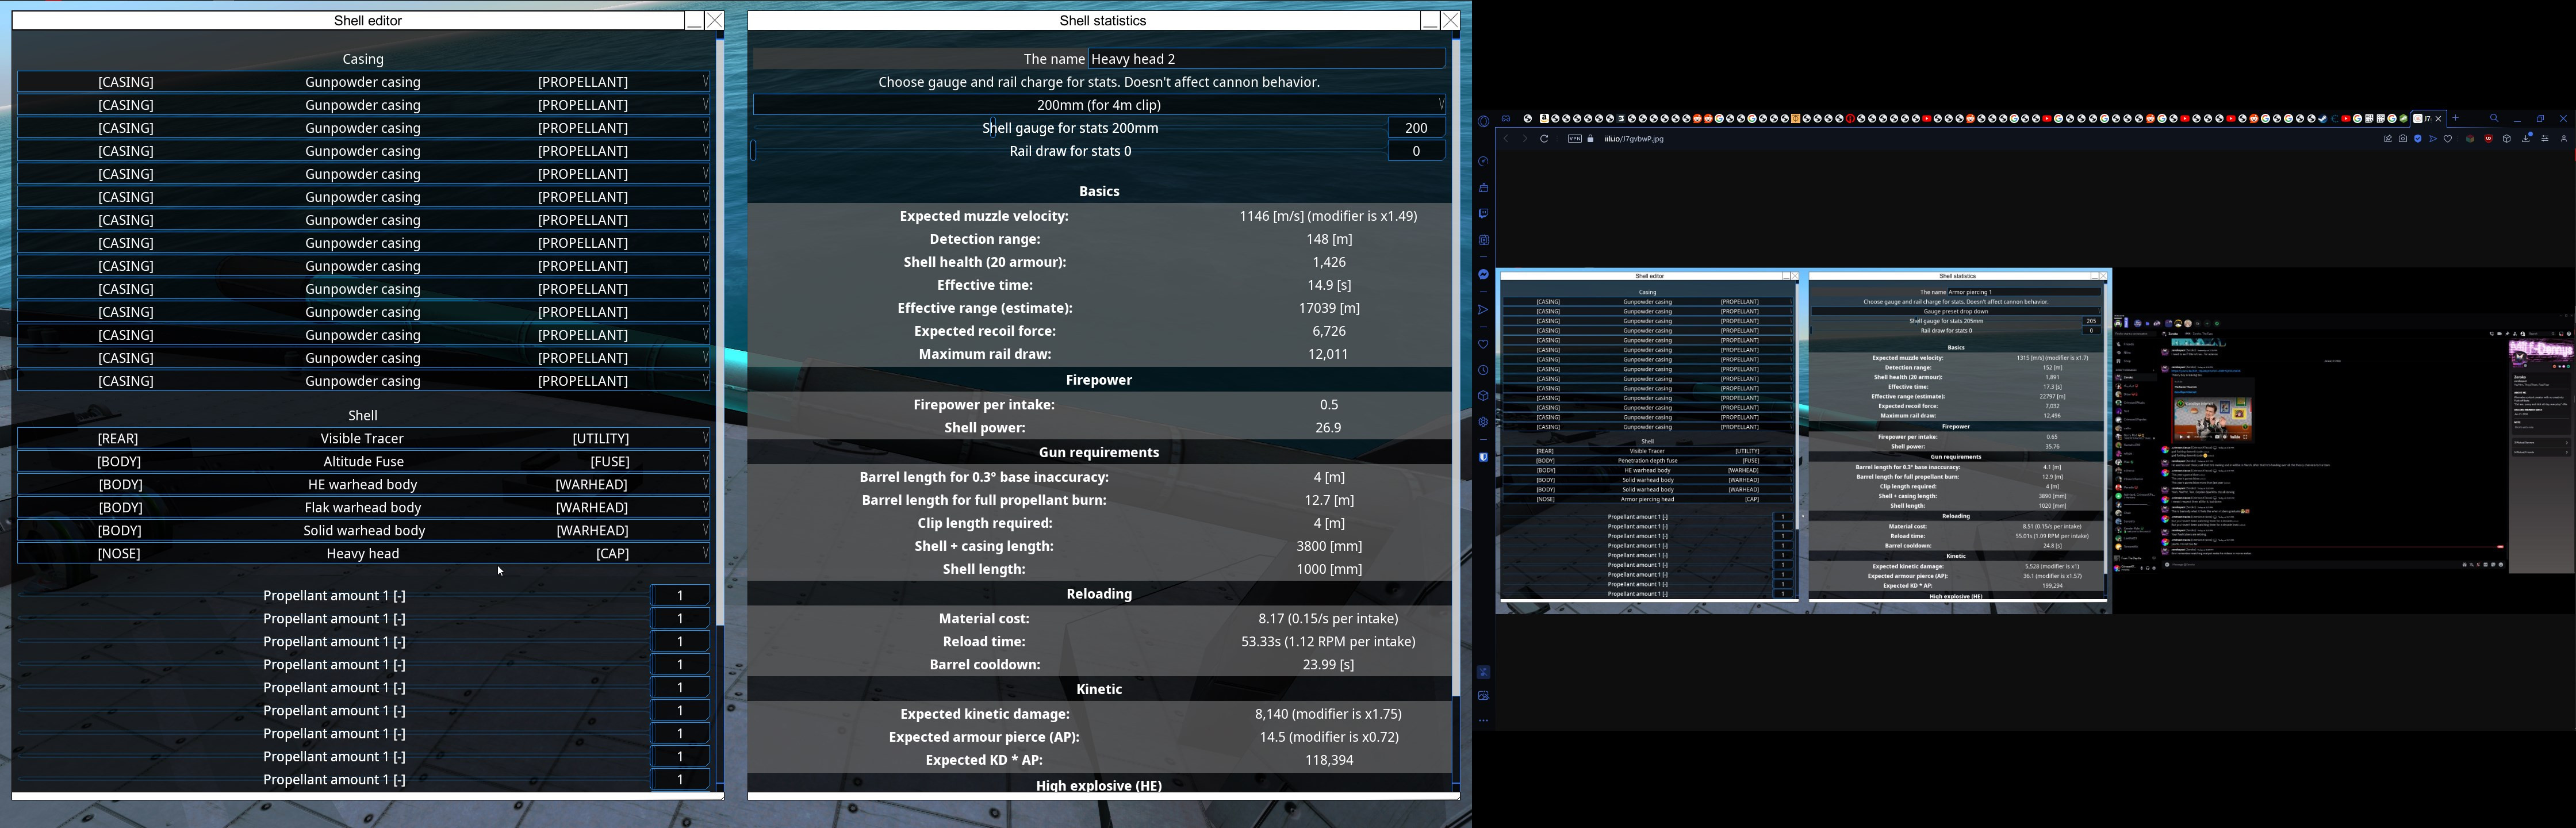
Task: Open a new browser tab with plus
Action: 2455,118
